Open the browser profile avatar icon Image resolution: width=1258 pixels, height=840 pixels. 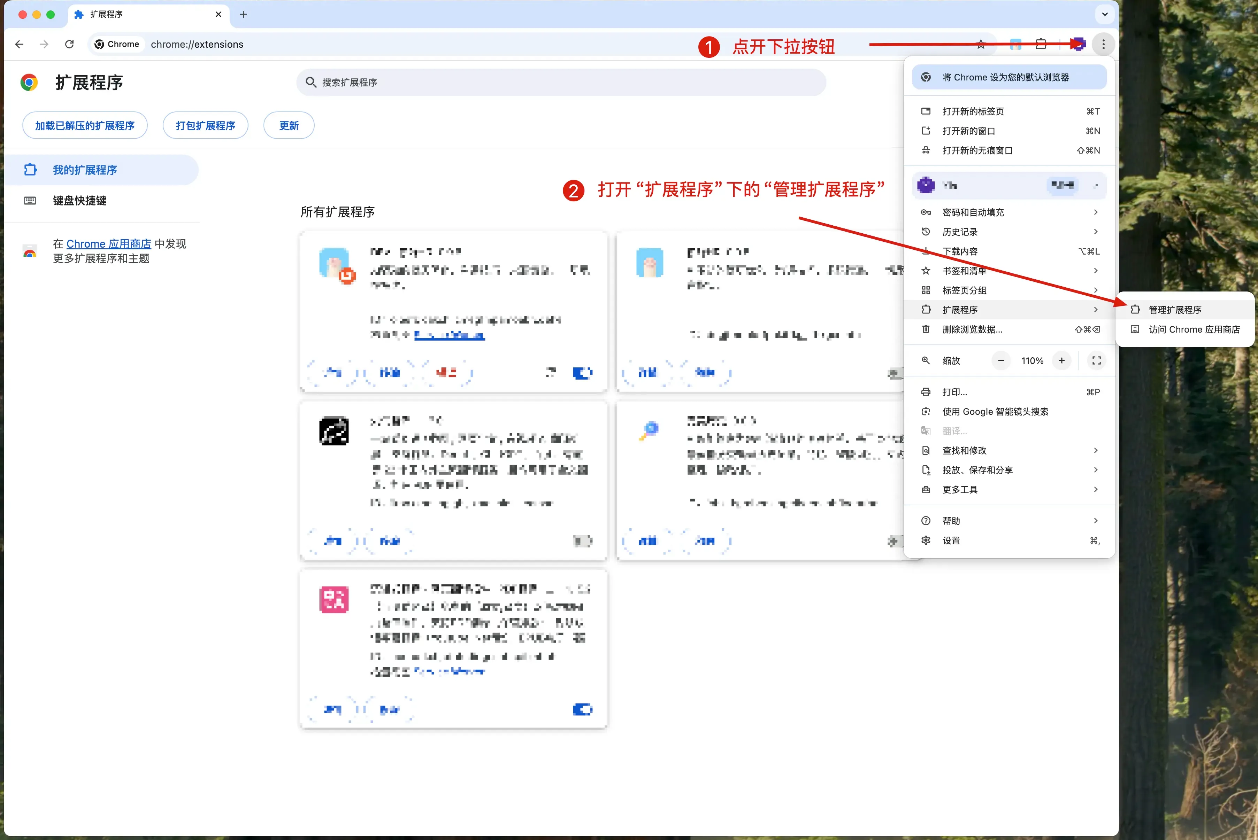[1079, 44]
